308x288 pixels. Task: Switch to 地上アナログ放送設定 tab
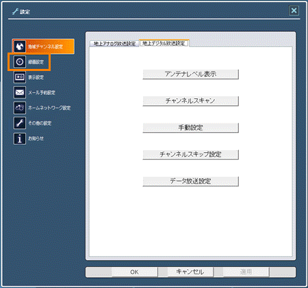pyautogui.click(x=114, y=44)
